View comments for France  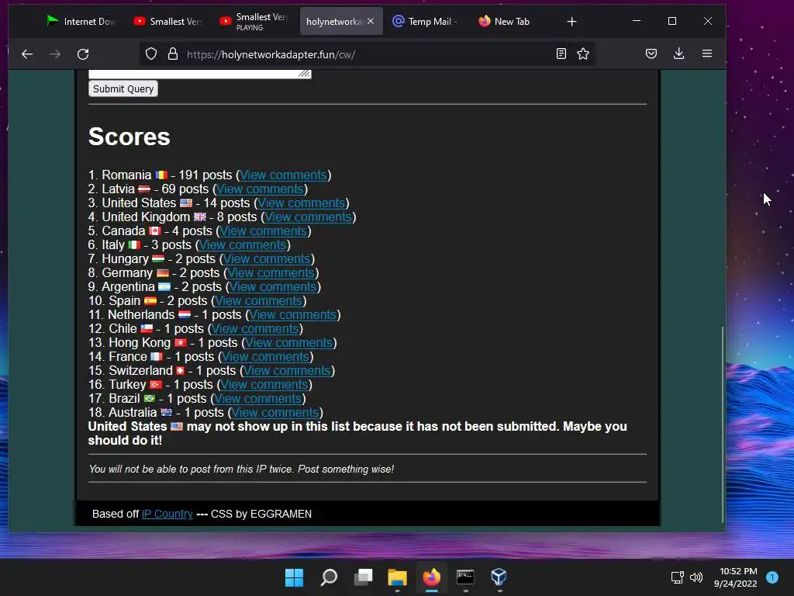265,357
